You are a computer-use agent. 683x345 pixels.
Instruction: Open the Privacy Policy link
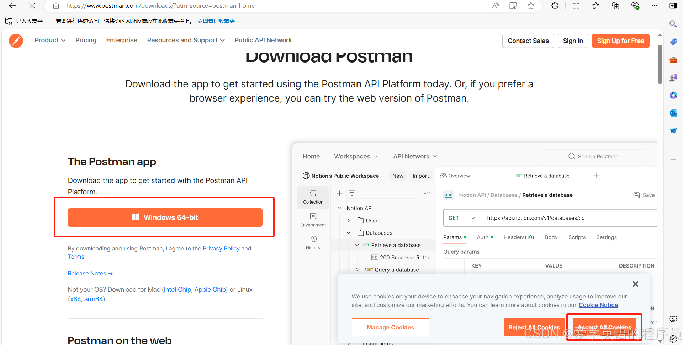coord(221,248)
